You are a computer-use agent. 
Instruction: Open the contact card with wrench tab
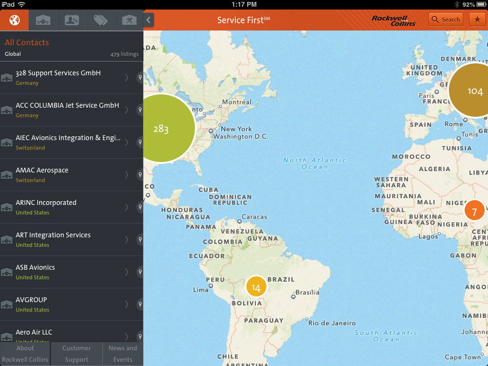pyautogui.click(x=71, y=20)
